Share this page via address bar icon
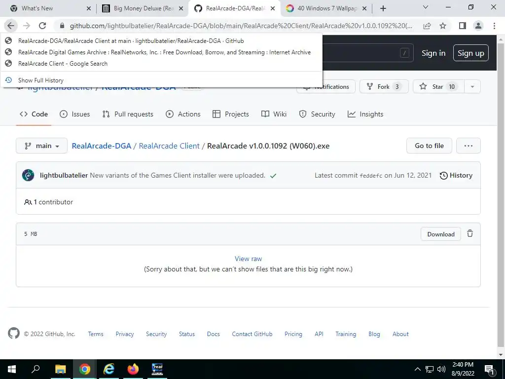The image size is (505, 379). point(427,26)
